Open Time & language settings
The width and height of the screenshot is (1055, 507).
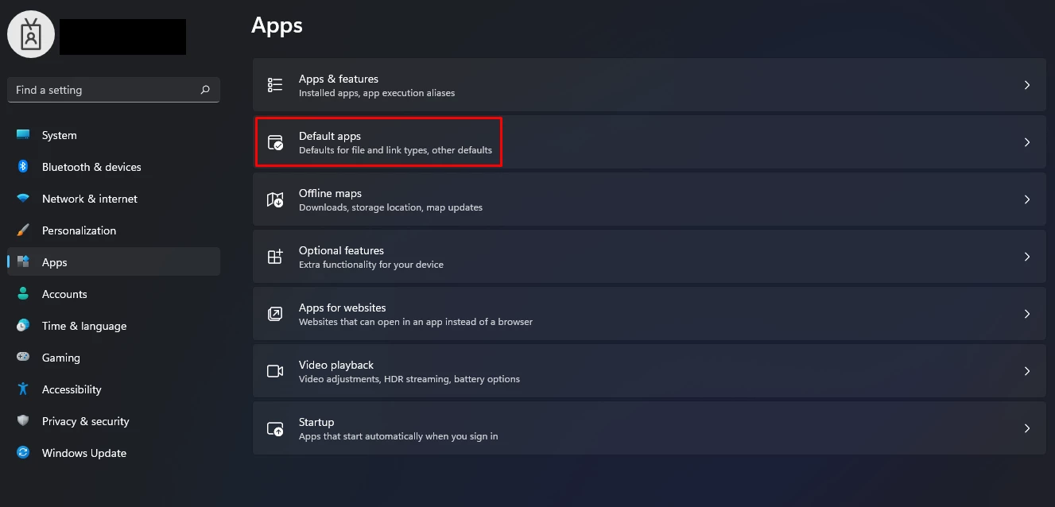pyautogui.click(x=114, y=326)
